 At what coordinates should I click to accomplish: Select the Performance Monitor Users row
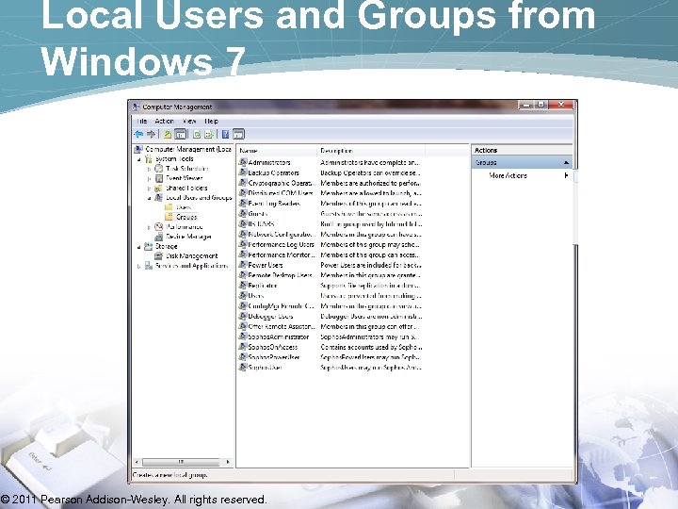click(x=331, y=254)
